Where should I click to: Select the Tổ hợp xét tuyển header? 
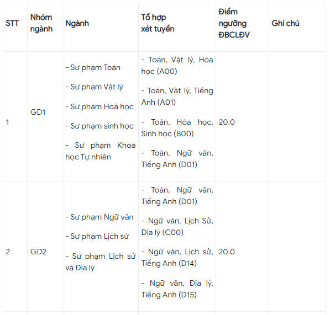pos(158,23)
